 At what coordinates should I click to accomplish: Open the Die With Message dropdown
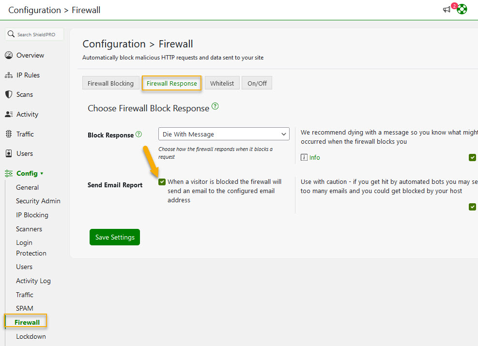pyautogui.click(x=224, y=134)
